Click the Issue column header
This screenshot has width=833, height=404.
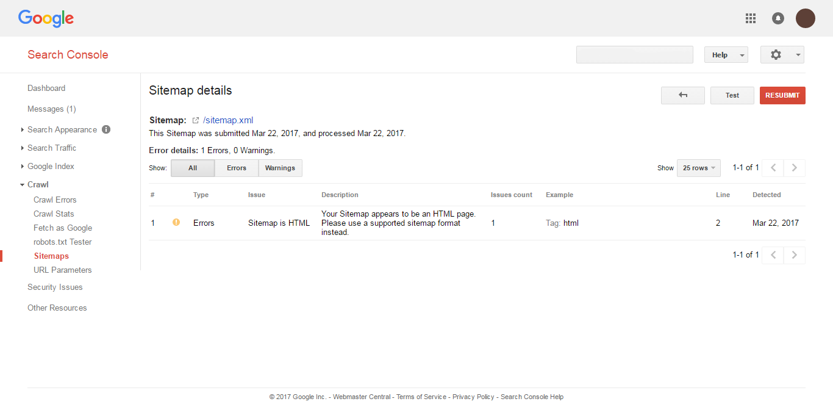[257, 195]
